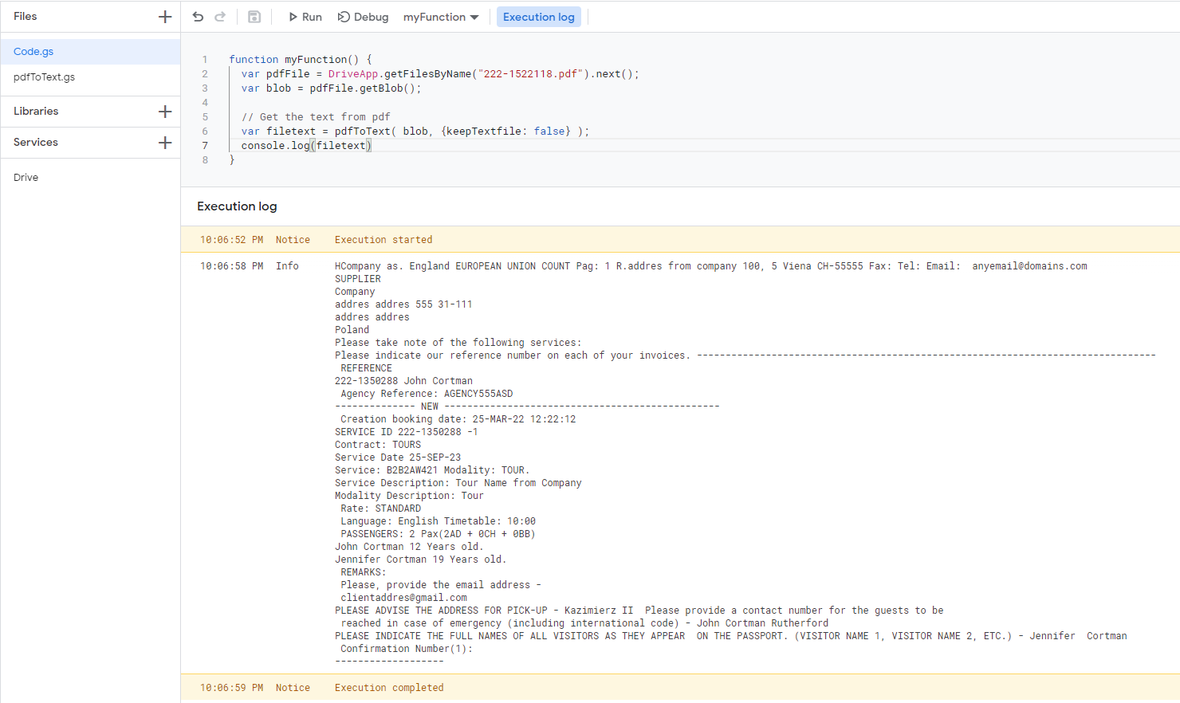
Task: Click the 'Contract: TOURS' log line
Action: [x=378, y=445]
